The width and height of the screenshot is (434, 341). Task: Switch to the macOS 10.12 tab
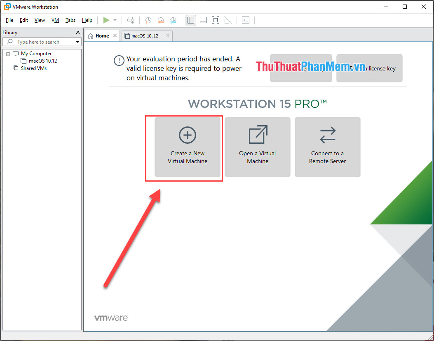[145, 36]
